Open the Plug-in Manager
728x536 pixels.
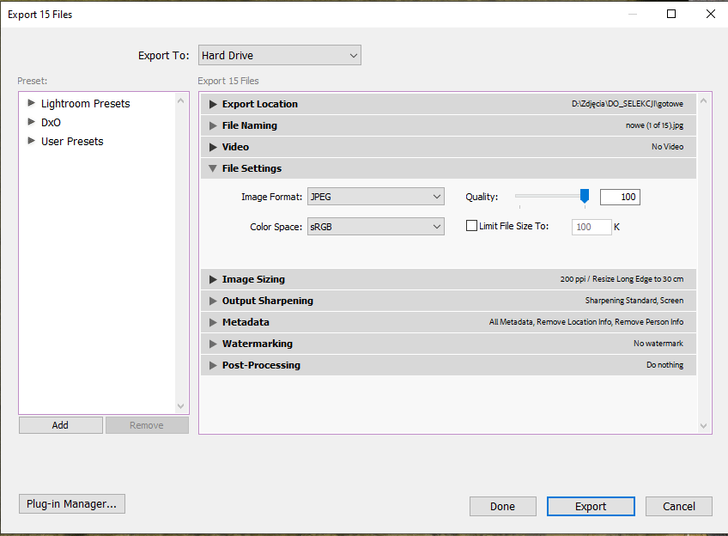coord(72,504)
